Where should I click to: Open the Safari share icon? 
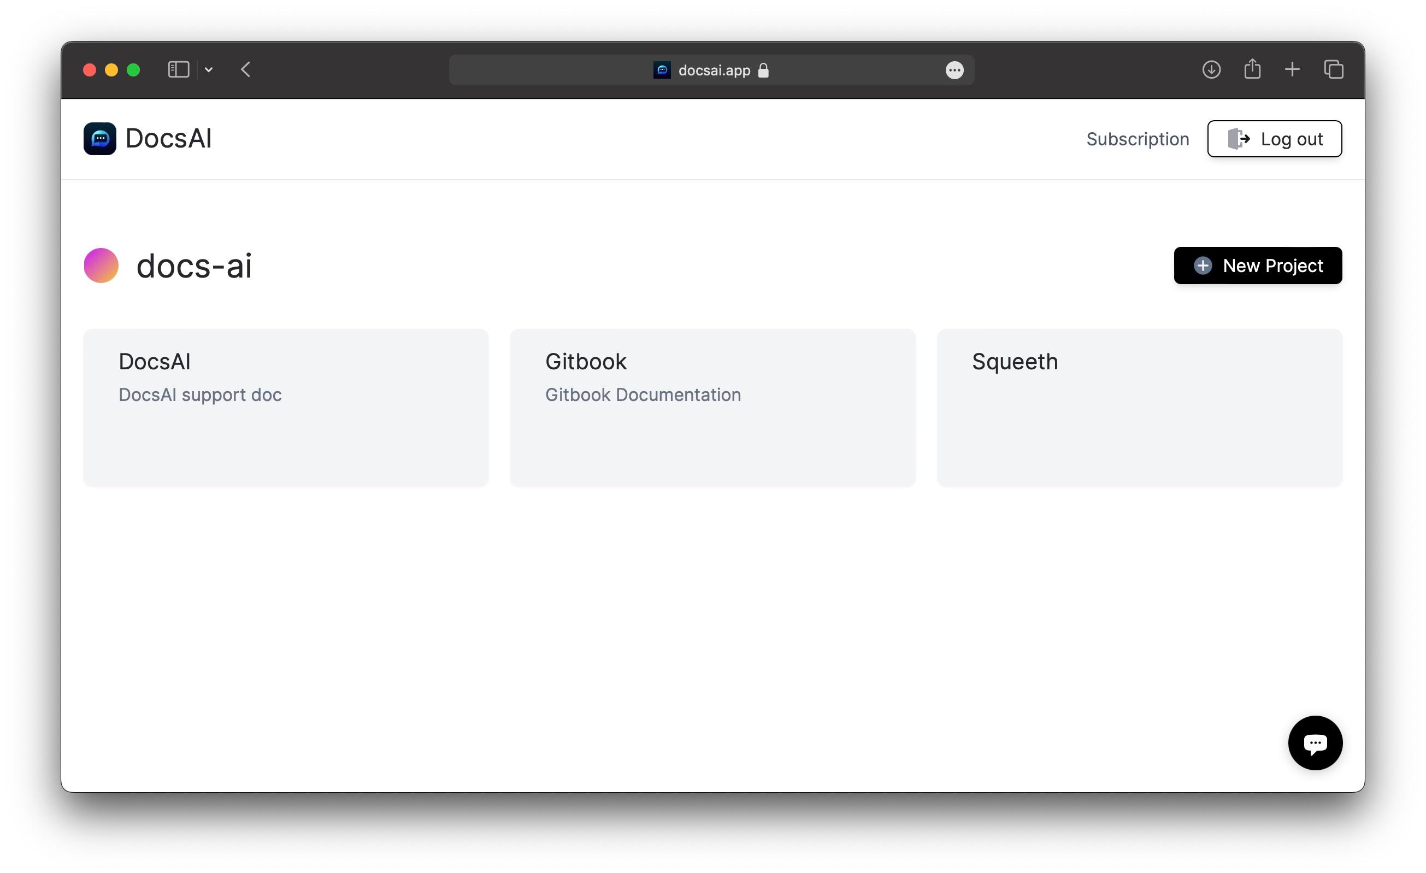click(1252, 69)
